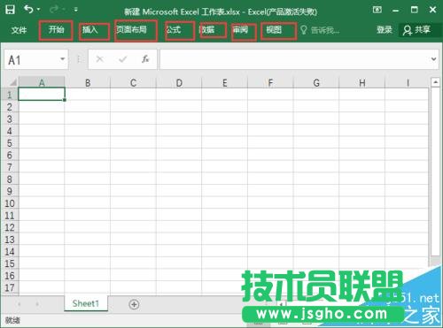
Task: Select column C header
Action: 133,83
